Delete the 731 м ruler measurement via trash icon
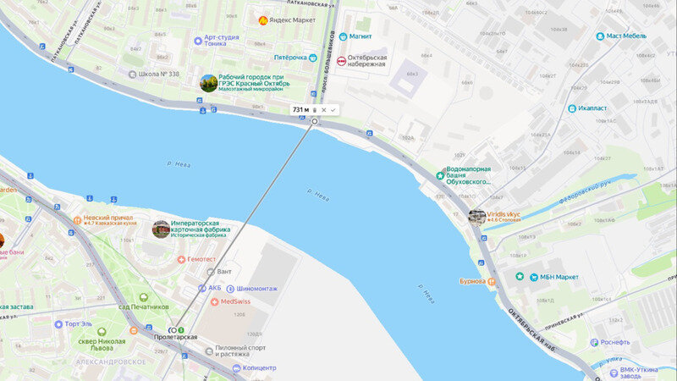 (x=315, y=110)
